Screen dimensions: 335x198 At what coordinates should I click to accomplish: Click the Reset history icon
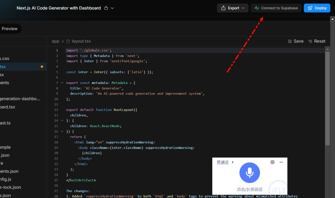(x=310, y=41)
